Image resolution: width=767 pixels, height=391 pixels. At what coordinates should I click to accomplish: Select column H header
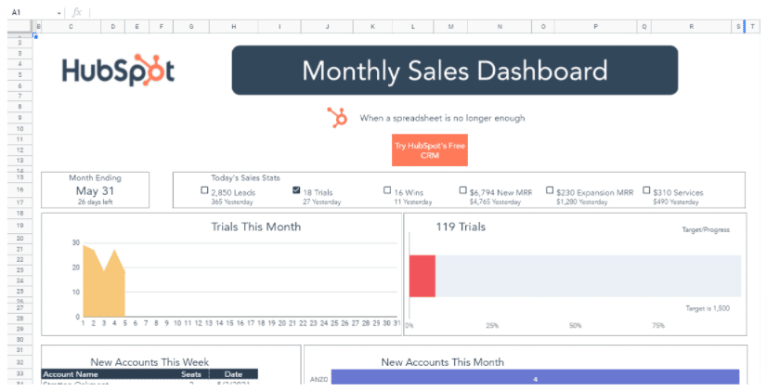234,26
